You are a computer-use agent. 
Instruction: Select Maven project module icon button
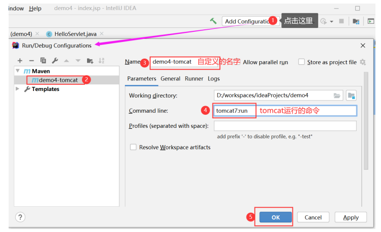pos(351,96)
